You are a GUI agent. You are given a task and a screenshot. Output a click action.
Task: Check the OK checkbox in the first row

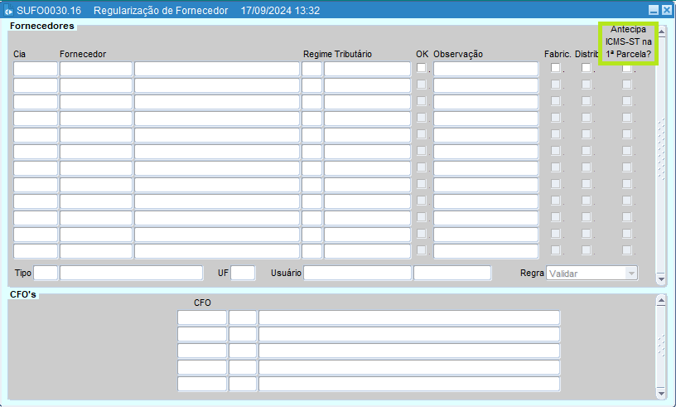click(x=421, y=68)
